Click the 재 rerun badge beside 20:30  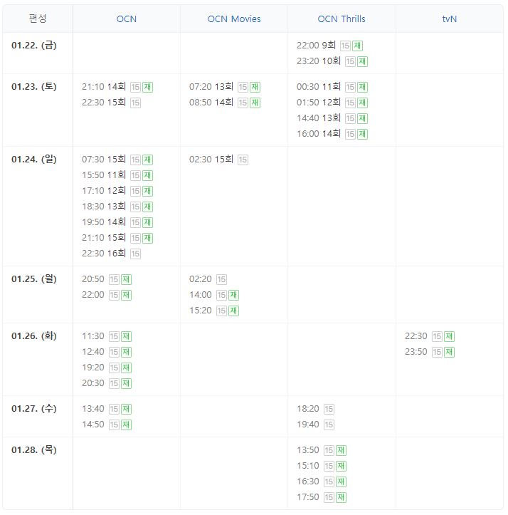point(126,383)
